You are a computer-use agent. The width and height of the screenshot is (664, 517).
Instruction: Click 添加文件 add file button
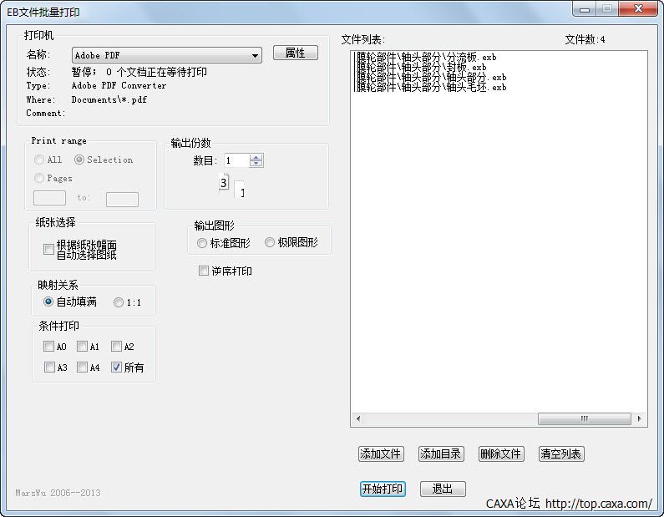coord(380,454)
